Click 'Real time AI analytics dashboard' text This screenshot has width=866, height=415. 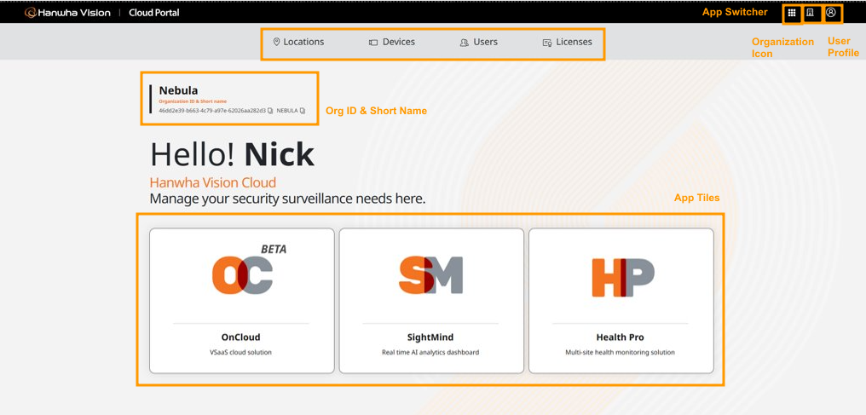pyautogui.click(x=430, y=352)
